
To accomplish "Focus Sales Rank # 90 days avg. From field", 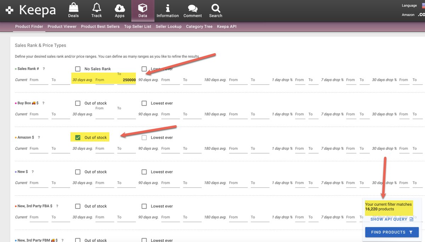I will (170, 80).
